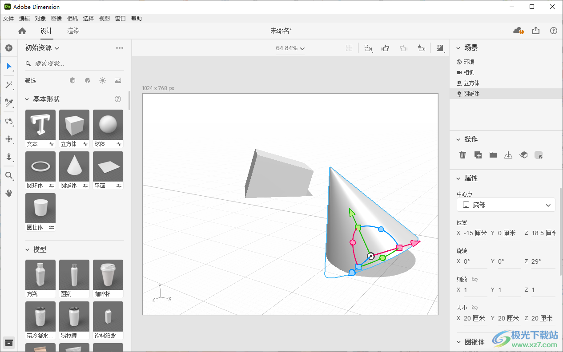
Task: Switch to the 设计 tab
Action: coord(46,31)
